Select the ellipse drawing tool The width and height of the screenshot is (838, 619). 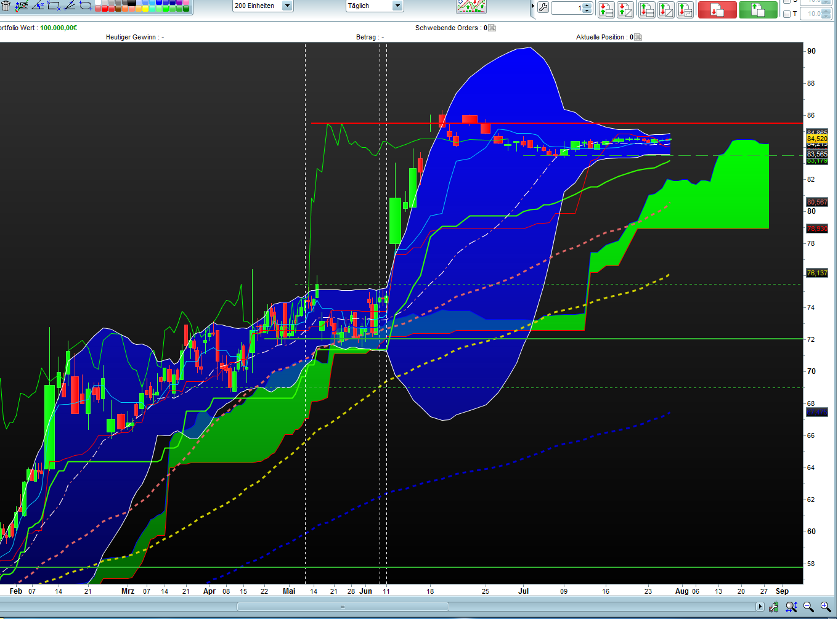coord(86,6)
